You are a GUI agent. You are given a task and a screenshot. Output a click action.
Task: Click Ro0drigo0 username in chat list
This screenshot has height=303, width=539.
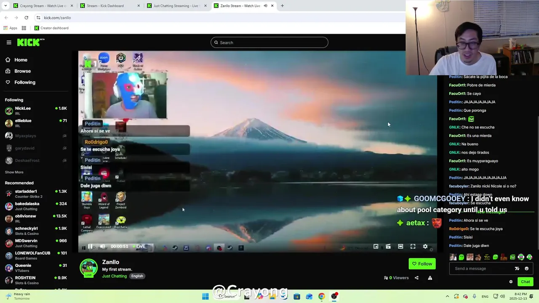pos(458,229)
